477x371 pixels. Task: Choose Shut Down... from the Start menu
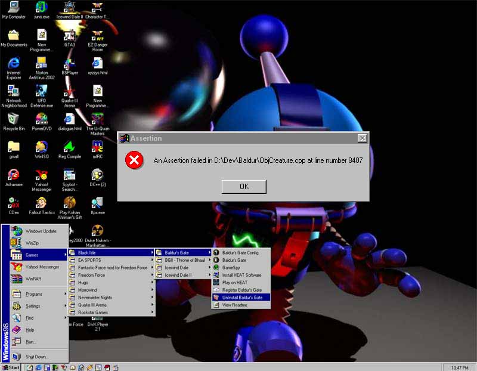(39, 357)
